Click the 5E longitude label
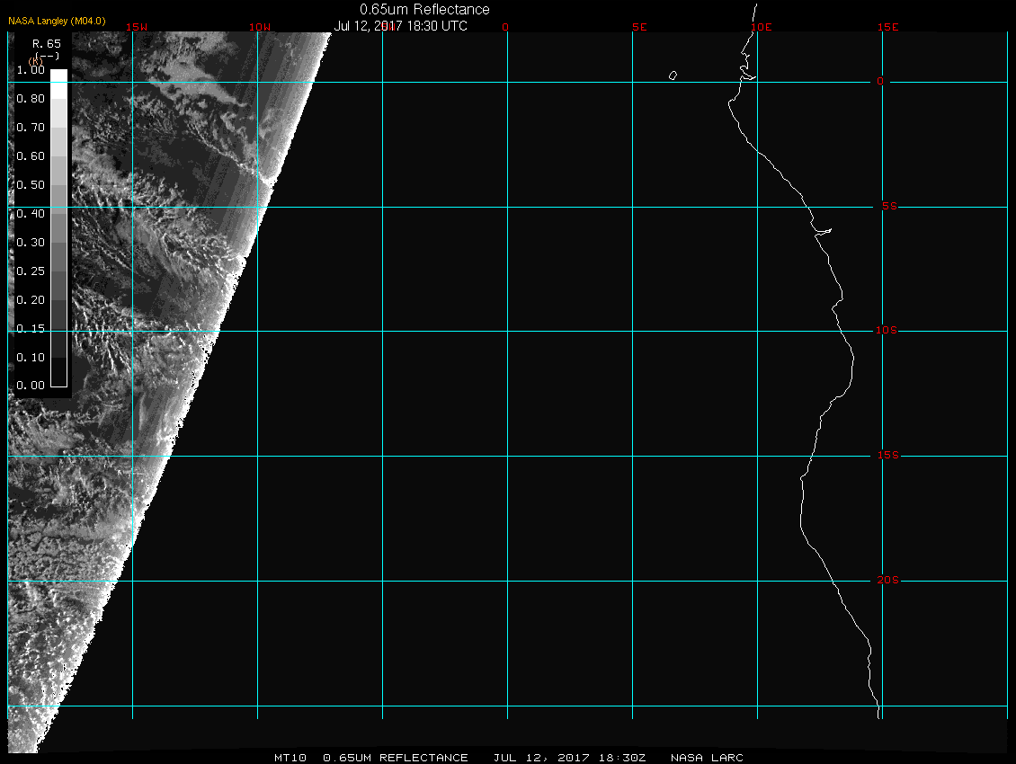1016x764 pixels. [x=639, y=27]
